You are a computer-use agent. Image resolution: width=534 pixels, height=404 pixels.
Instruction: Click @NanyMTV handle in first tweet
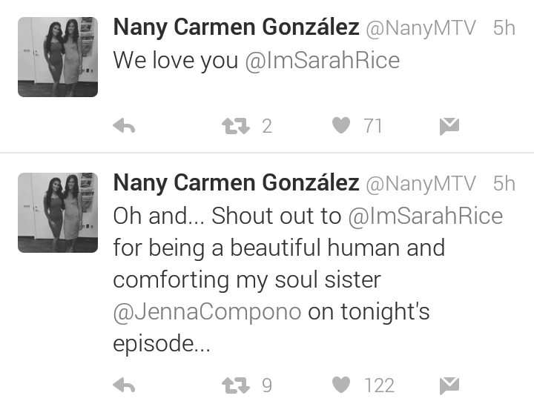[x=421, y=28]
